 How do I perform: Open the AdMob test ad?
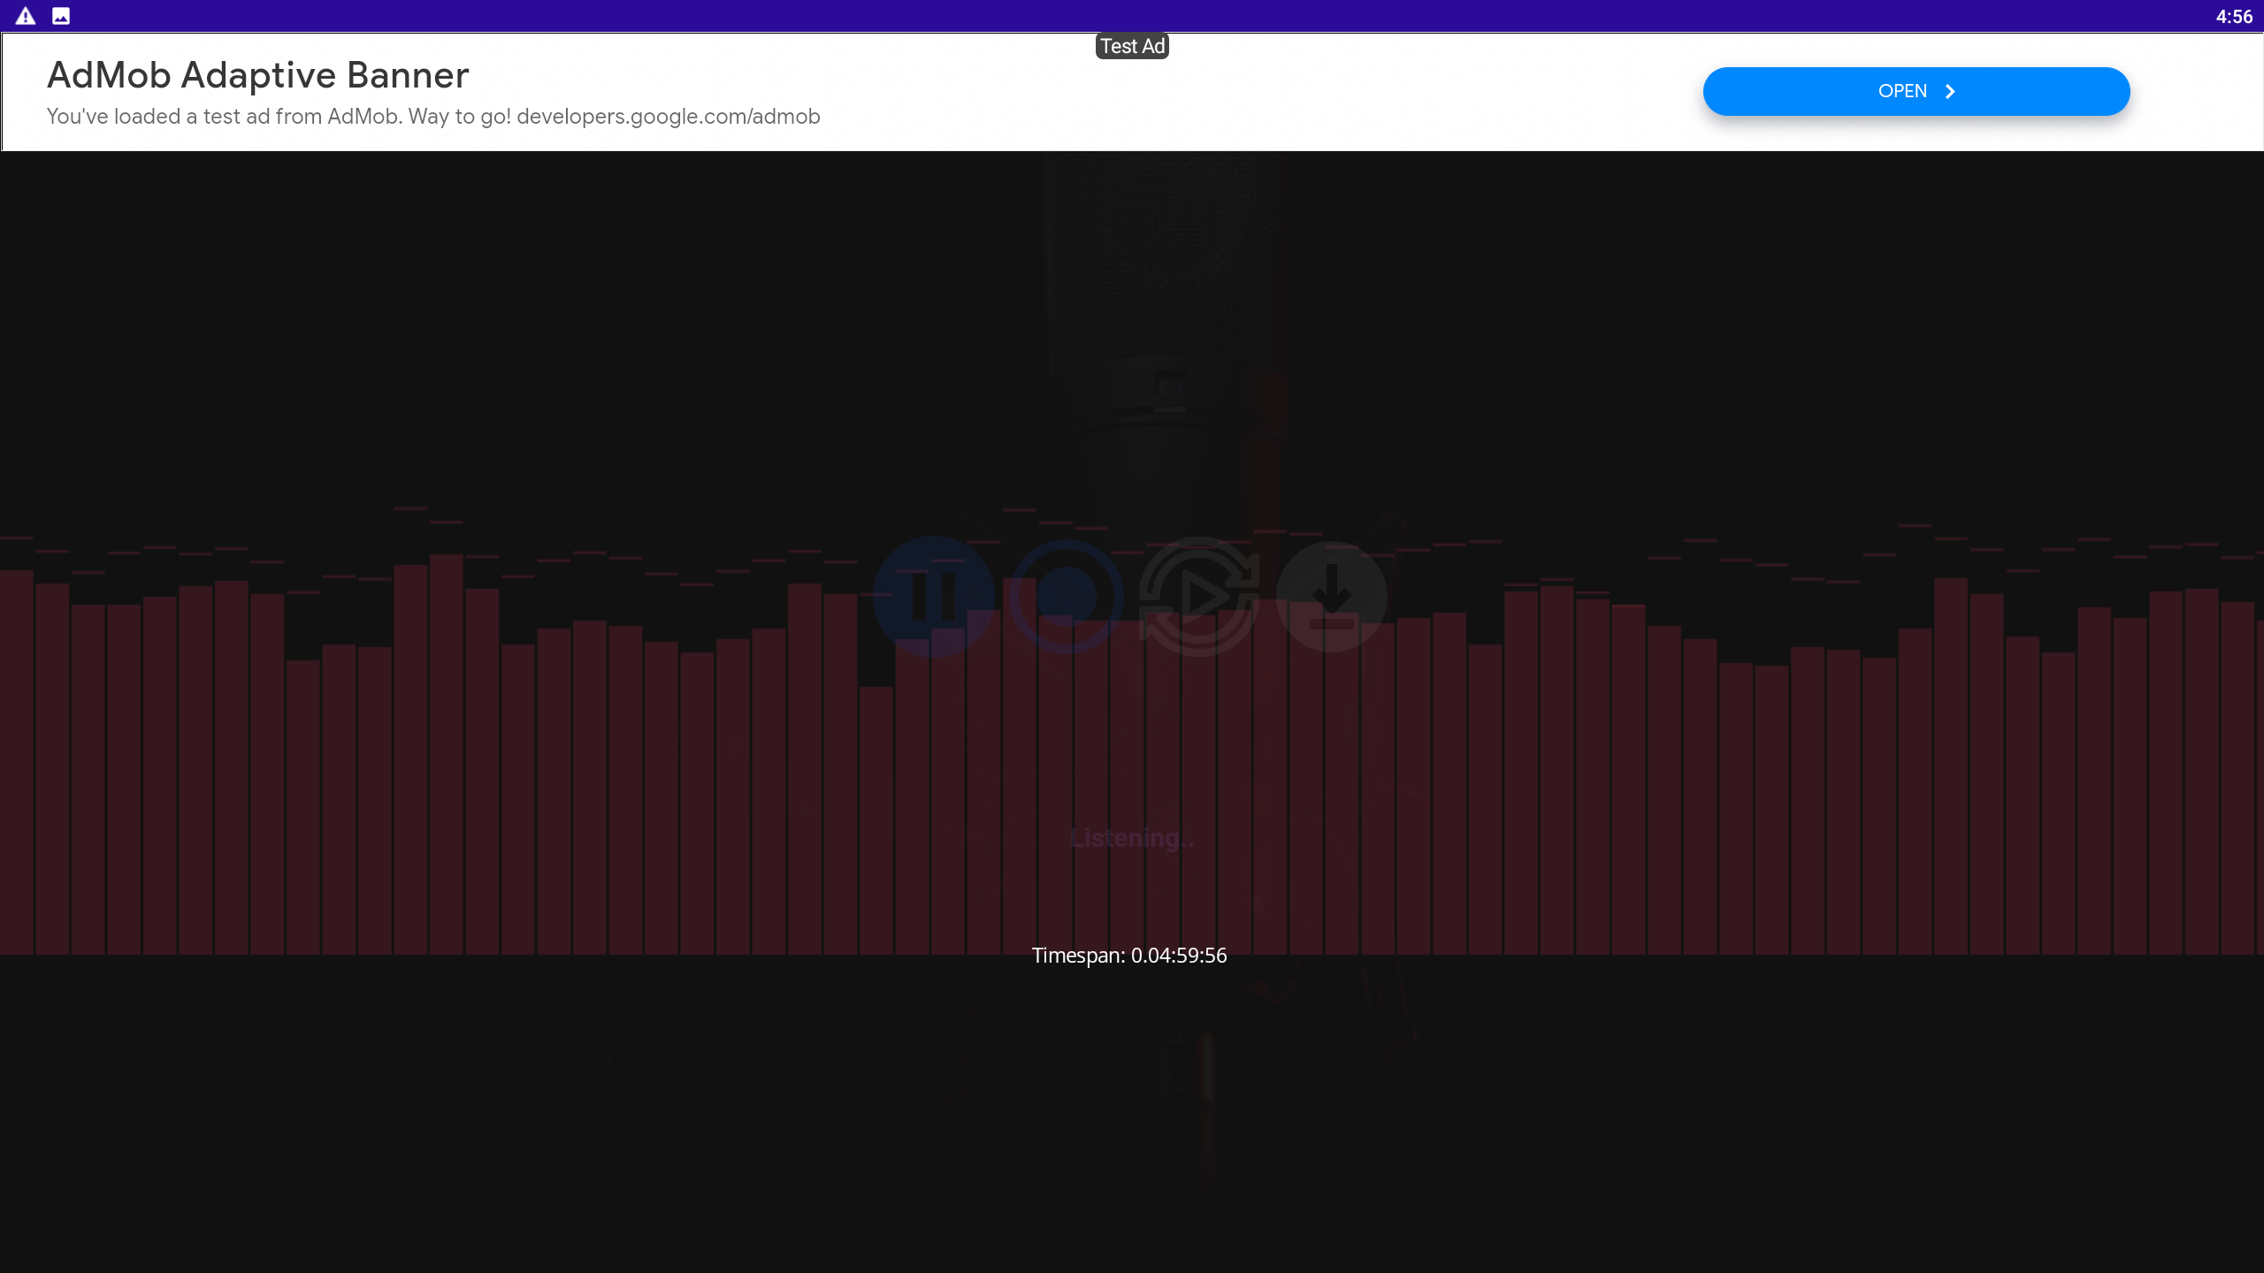pyautogui.click(x=1916, y=91)
